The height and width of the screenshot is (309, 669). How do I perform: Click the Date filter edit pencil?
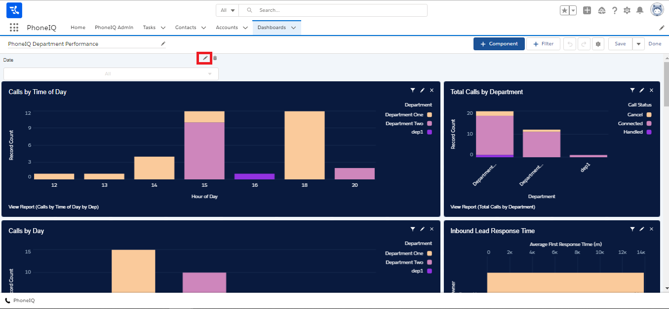tap(205, 58)
